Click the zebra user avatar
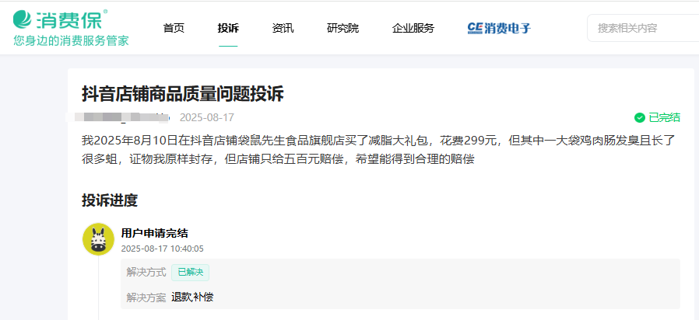The width and height of the screenshot is (699, 320). click(99, 239)
